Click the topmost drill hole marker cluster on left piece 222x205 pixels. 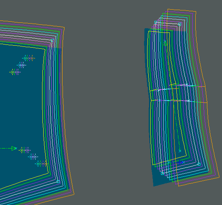[x=29, y=58]
